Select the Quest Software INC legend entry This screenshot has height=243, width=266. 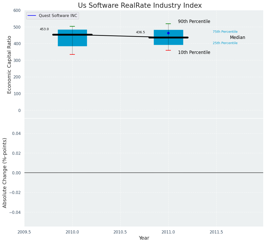pyautogui.click(x=58, y=16)
